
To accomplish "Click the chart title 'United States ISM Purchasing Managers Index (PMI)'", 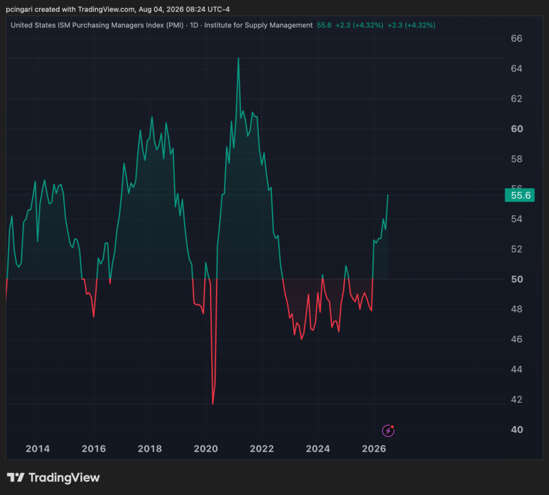I will pyautogui.click(x=97, y=25).
